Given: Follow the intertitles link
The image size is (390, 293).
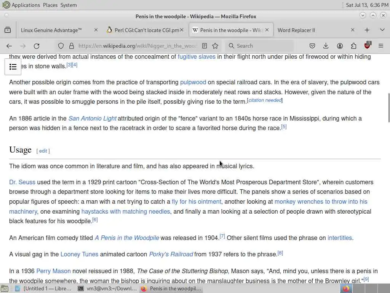Looking at the screenshot, I should 340,238.
